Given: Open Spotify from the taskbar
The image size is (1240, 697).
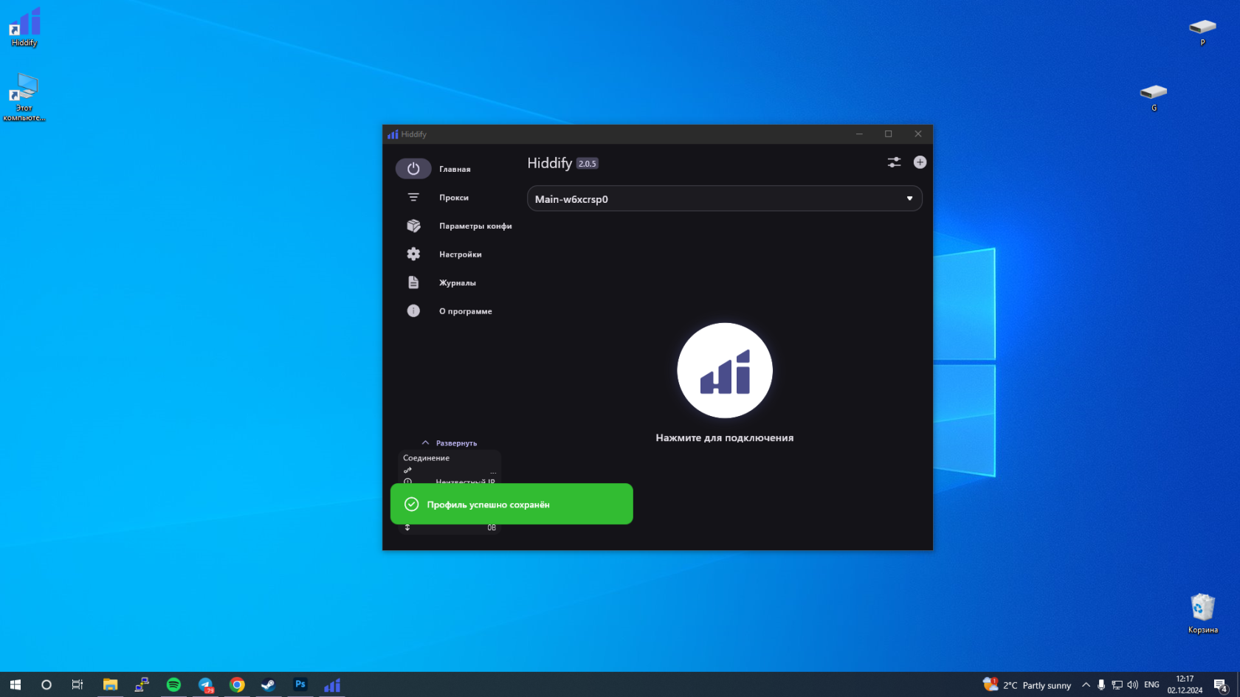Looking at the screenshot, I should (173, 684).
